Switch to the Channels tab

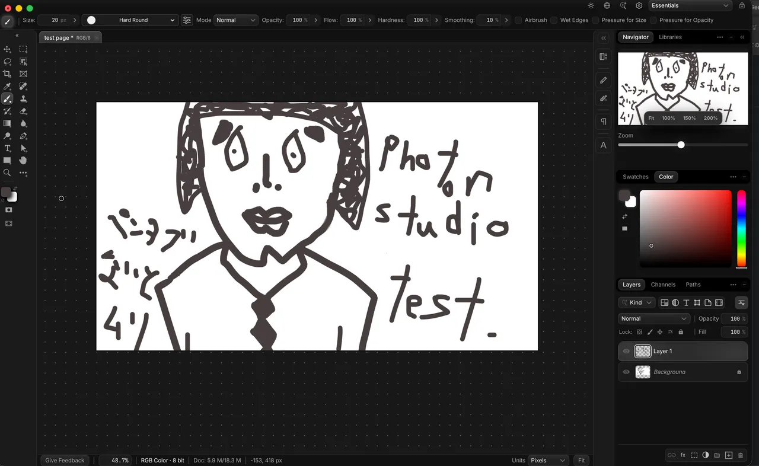coord(663,285)
